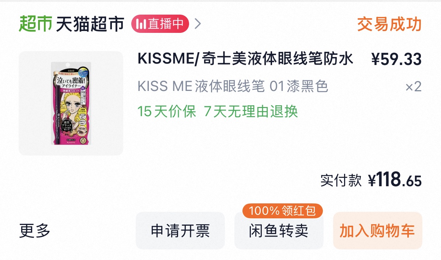Screen dimensions: 441x260
Task: Tap the 100% 领红包 badge
Action: (282, 211)
